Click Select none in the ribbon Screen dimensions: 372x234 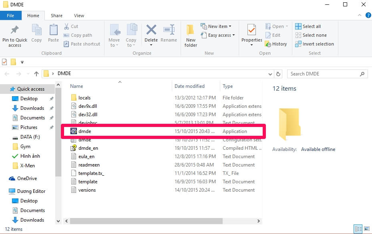[x=311, y=35]
